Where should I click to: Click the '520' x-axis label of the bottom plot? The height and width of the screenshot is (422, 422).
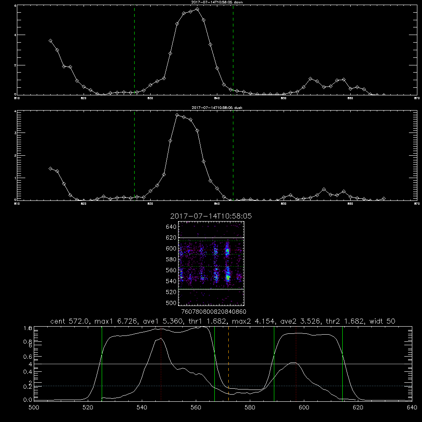(88, 408)
